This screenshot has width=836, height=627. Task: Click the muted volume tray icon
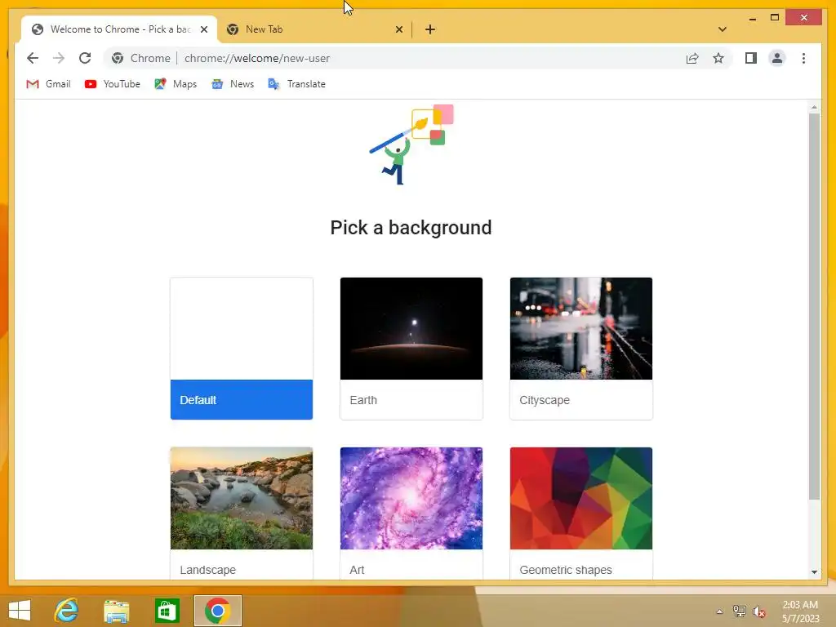pyautogui.click(x=759, y=611)
